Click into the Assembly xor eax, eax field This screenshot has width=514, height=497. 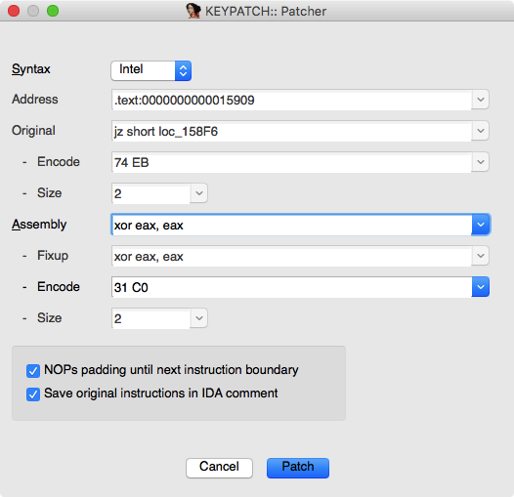291,225
